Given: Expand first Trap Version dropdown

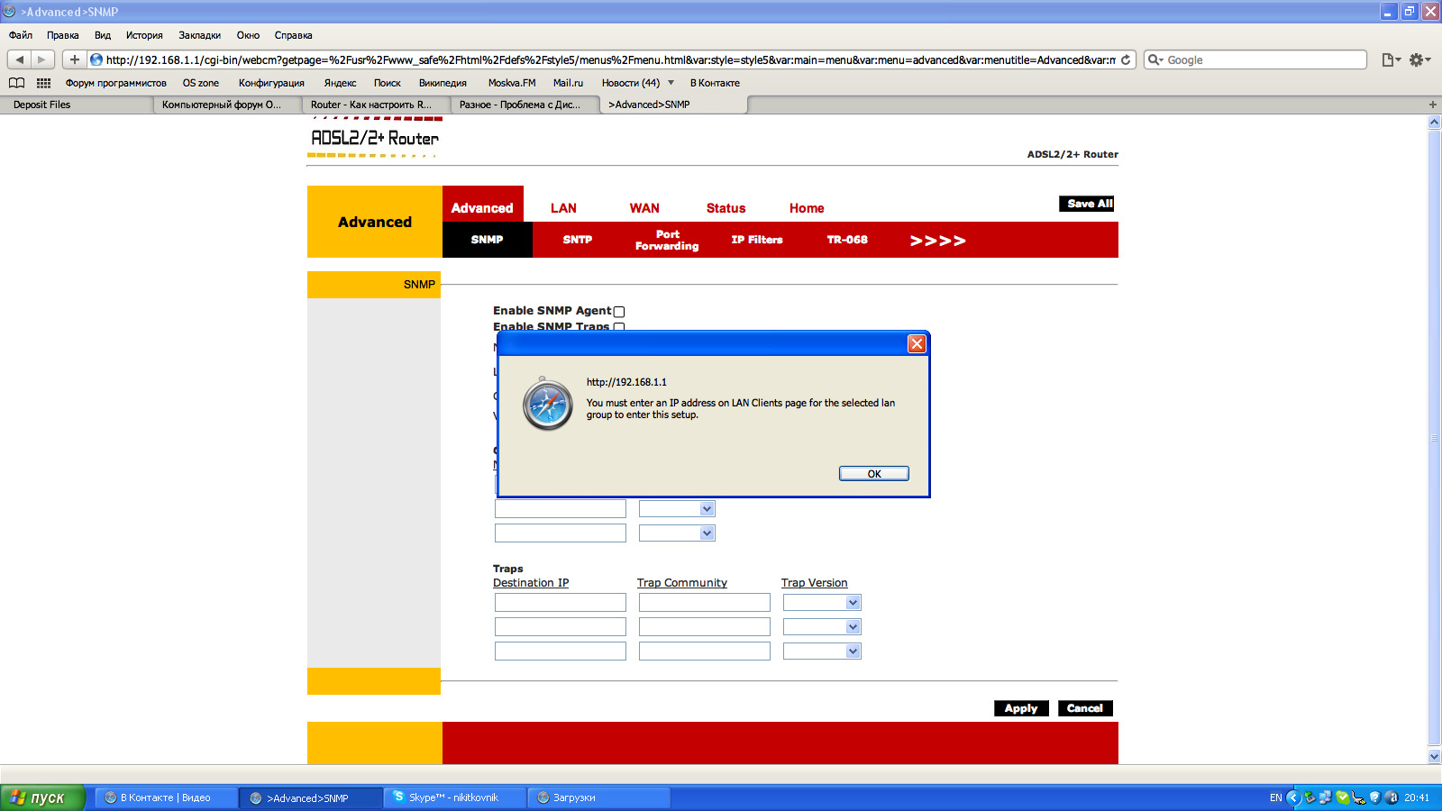Looking at the screenshot, I should click(853, 603).
